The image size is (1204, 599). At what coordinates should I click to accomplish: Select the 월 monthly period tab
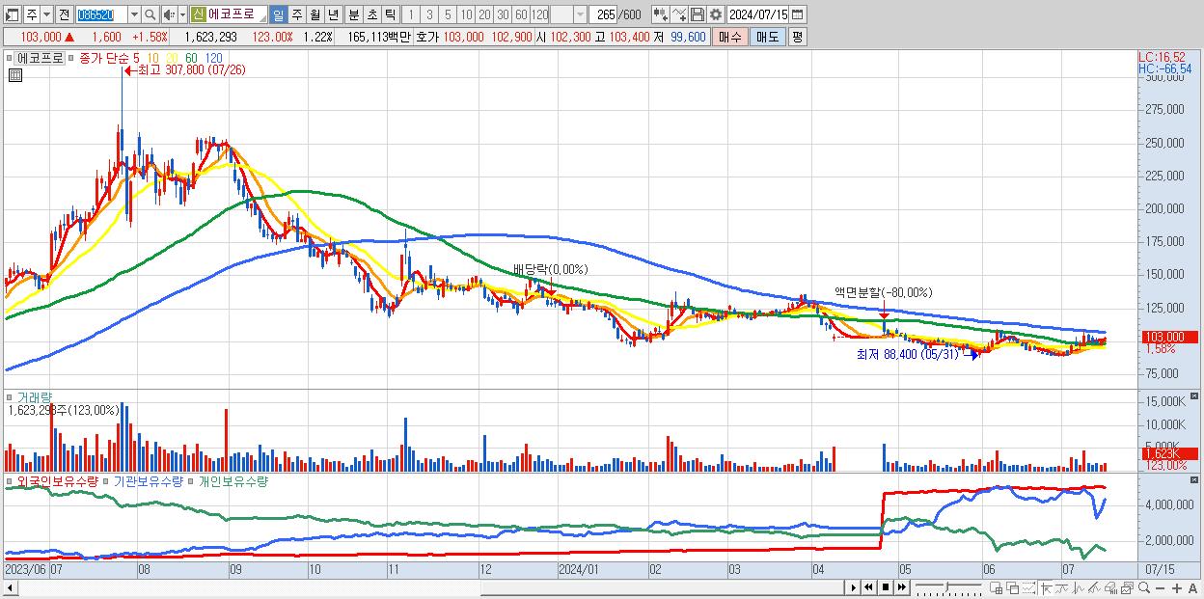[315, 14]
